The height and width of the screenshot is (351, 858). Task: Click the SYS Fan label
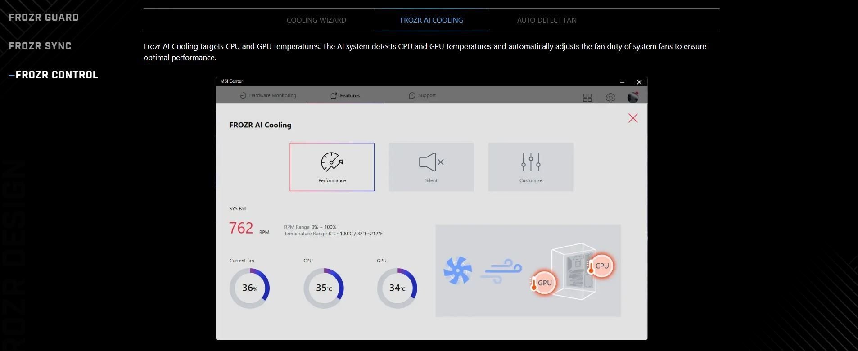coord(238,208)
